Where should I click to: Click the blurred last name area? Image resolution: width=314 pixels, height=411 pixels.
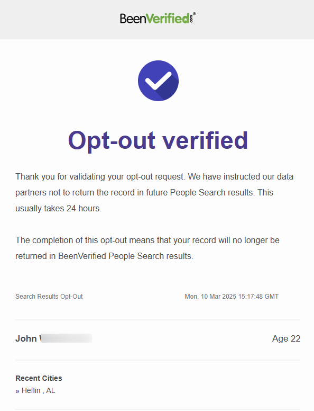tap(66, 338)
